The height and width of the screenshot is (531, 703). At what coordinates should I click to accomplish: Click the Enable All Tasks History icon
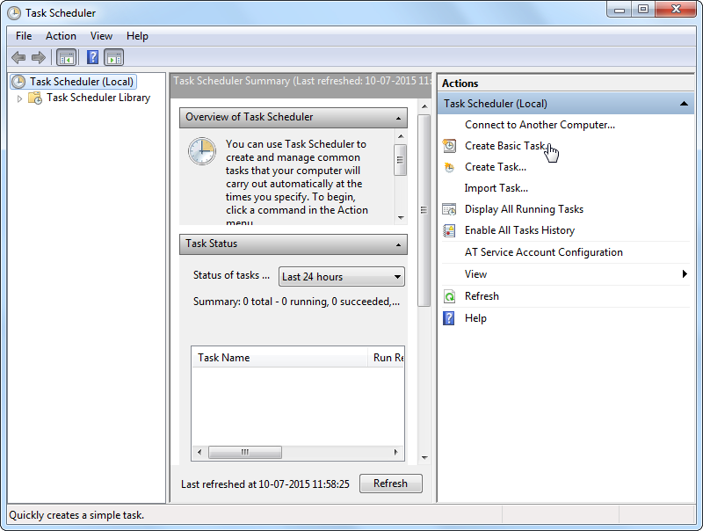(x=449, y=230)
